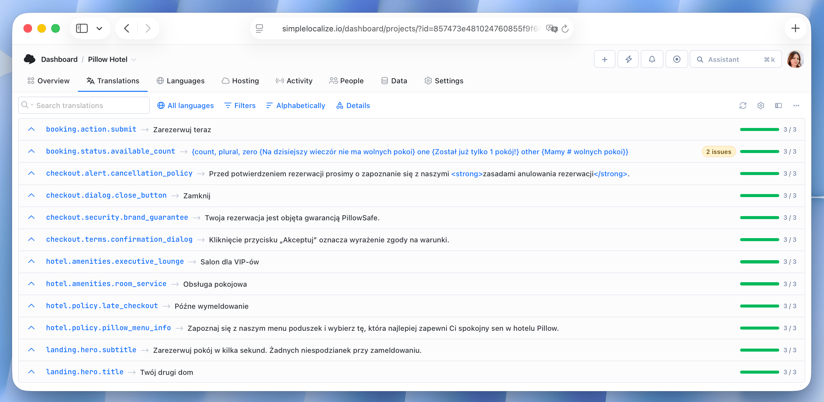Screen dimensions: 824x402
Task: Open the Assistant search box
Action: coord(735,59)
